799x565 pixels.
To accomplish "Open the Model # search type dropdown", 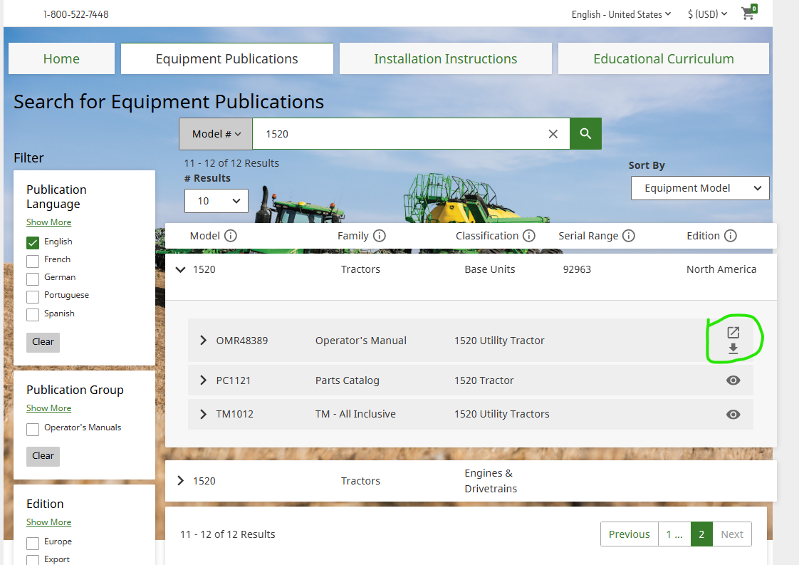I will [216, 134].
